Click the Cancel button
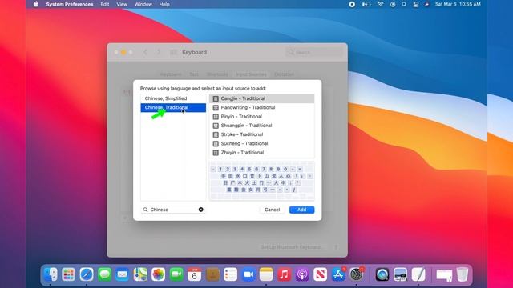The width and height of the screenshot is (513, 288). point(273,210)
